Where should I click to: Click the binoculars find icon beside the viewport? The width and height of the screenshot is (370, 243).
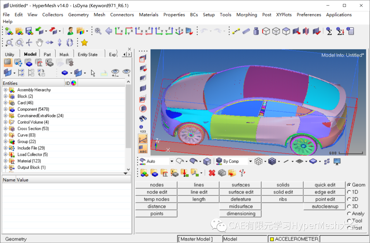pyautogui.click(x=143, y=118)
